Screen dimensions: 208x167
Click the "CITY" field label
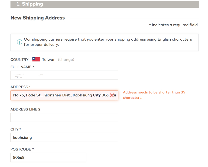[x=15, y=129]
